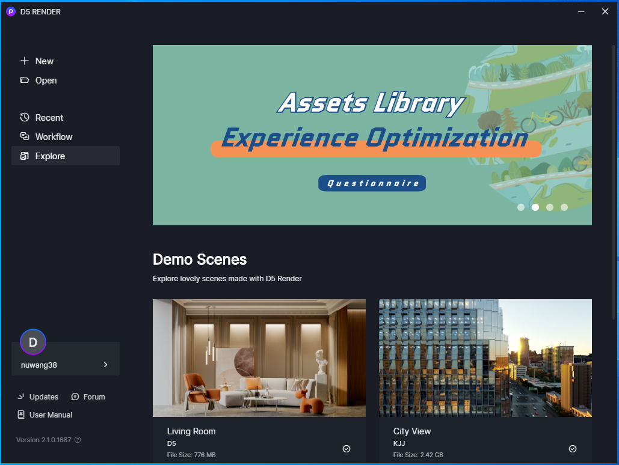
Task: Click the help icon beside the version number
Action: coord(78,440)
